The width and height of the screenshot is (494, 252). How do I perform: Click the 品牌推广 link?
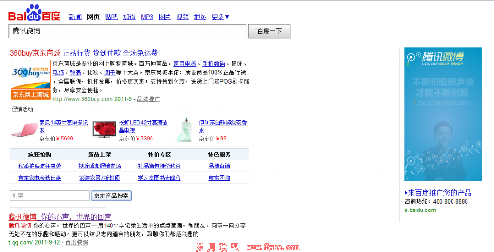point(149,99)
